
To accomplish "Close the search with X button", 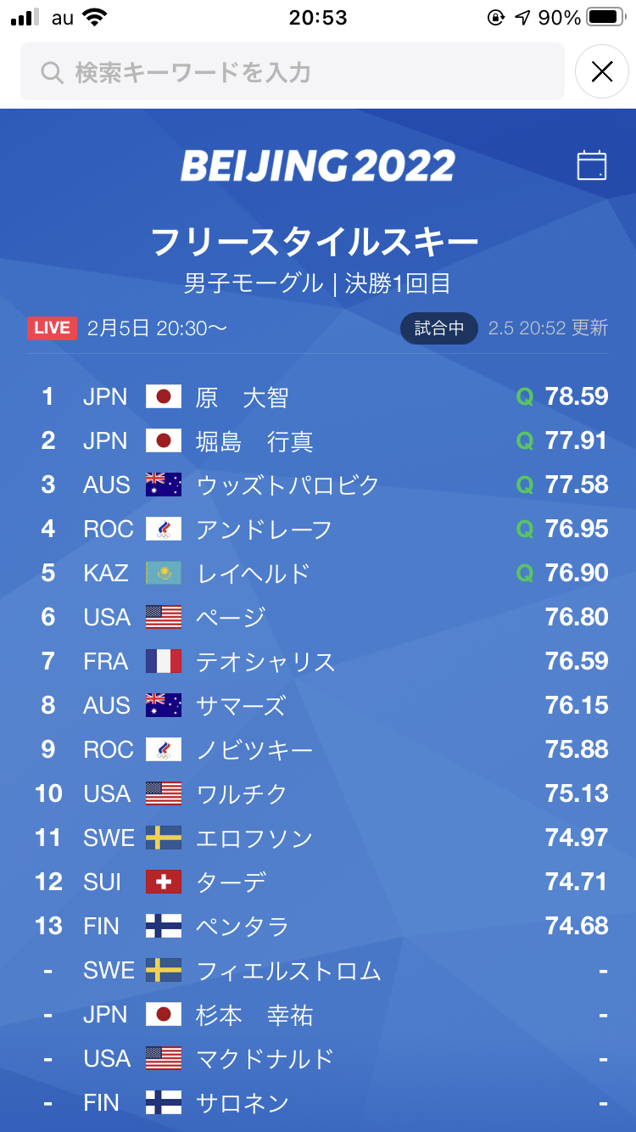I will (602, 72).
